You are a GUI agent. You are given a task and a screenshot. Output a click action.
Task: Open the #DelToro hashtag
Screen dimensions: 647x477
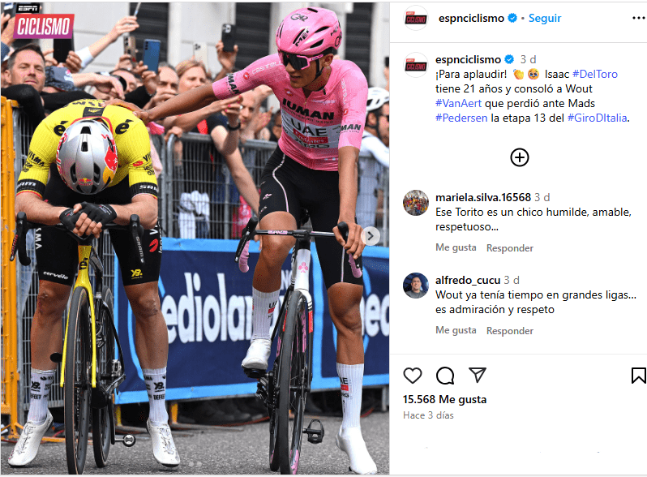(x=595, y=75)
